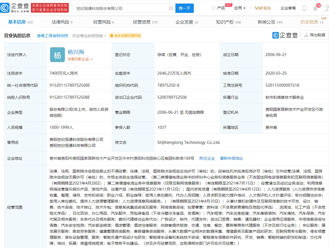Open the products grid icon
The height and width of the screenshot is (248, 329).
click(213, 8)
